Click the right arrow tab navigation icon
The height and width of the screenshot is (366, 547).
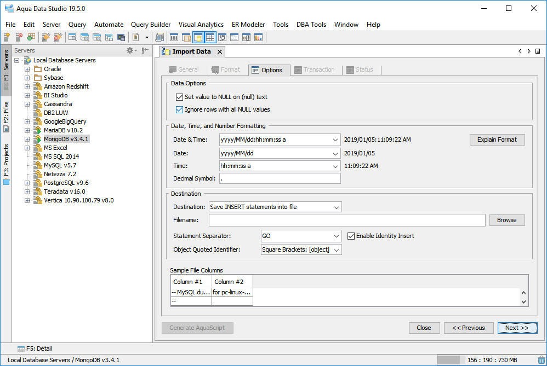point(529,51)
